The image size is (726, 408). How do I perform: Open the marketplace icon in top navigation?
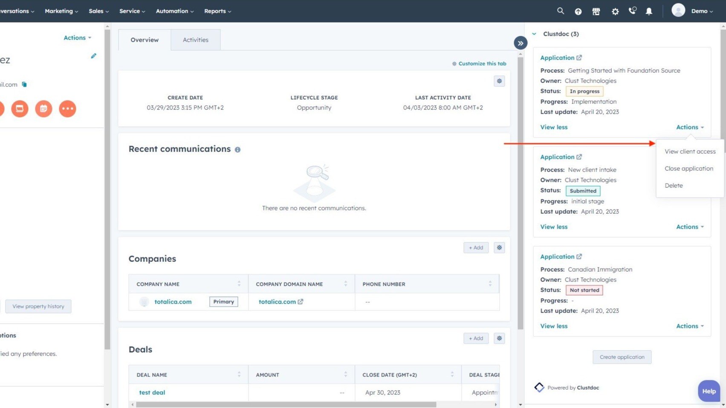click(x=596, y=11)
